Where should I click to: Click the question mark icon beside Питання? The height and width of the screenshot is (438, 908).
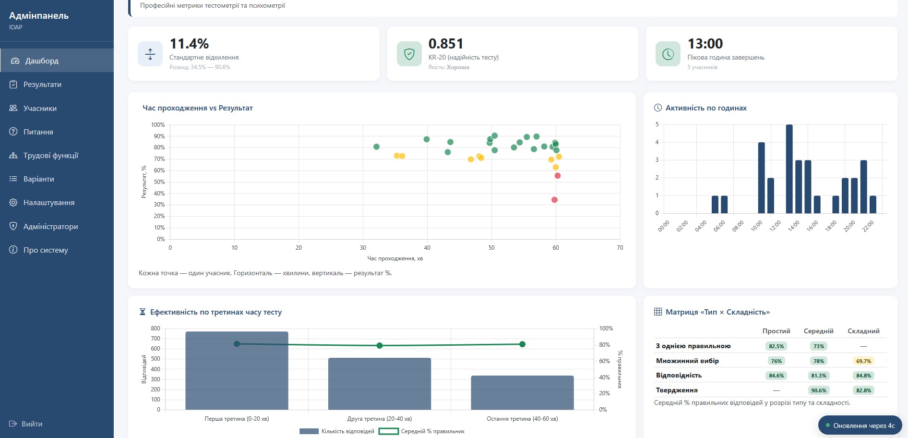(13, 132)
